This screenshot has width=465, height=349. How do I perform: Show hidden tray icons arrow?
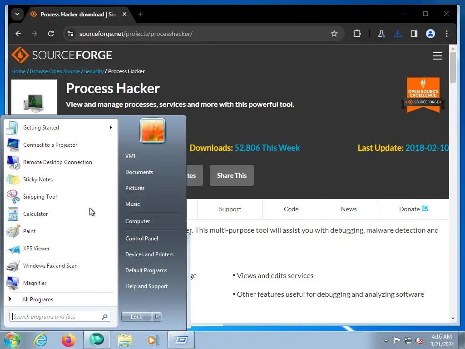[x=386, y=340]
